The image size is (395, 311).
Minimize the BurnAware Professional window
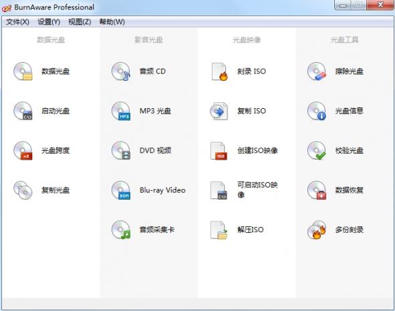(x=343, y=5)
